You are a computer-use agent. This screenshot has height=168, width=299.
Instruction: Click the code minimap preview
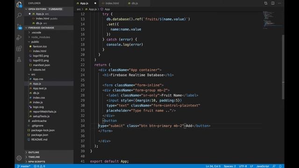click(x=272, y=20)
